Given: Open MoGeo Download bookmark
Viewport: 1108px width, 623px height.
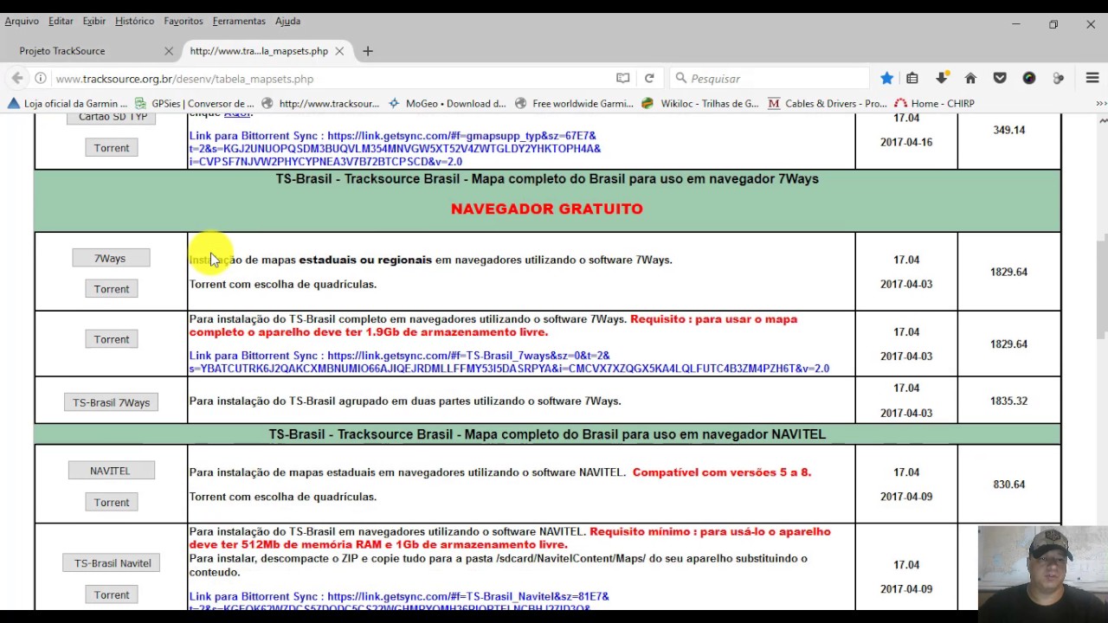Looking at the screenshot, I should pyautogui.click(x=447, y=103).
